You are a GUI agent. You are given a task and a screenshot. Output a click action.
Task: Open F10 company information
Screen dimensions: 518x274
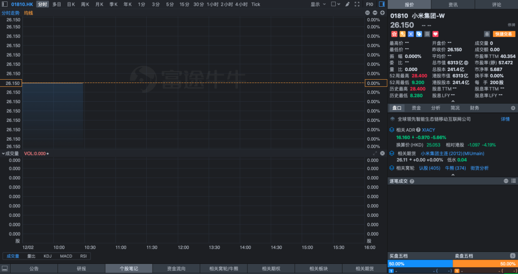pyautogui.click(x=370, y=4)
